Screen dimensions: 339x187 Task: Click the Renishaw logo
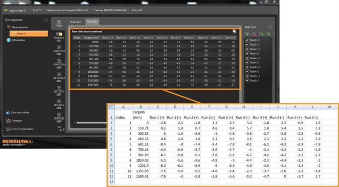[x=17, y=142]
